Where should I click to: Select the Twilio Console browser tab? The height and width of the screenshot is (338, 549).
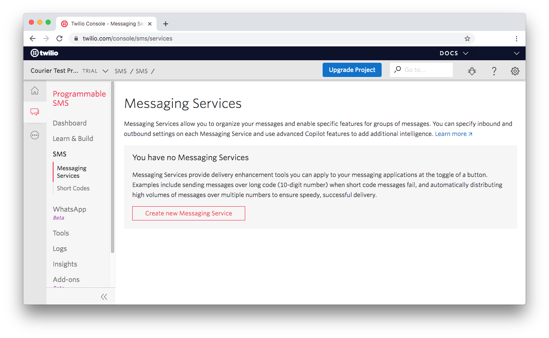[106, 24]
